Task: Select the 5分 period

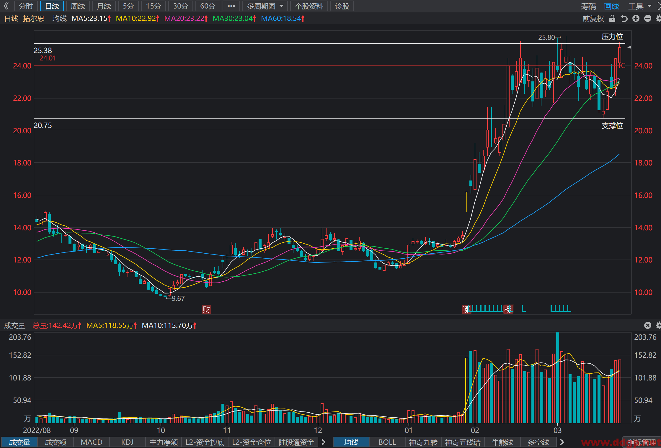Action: [128, 6]
